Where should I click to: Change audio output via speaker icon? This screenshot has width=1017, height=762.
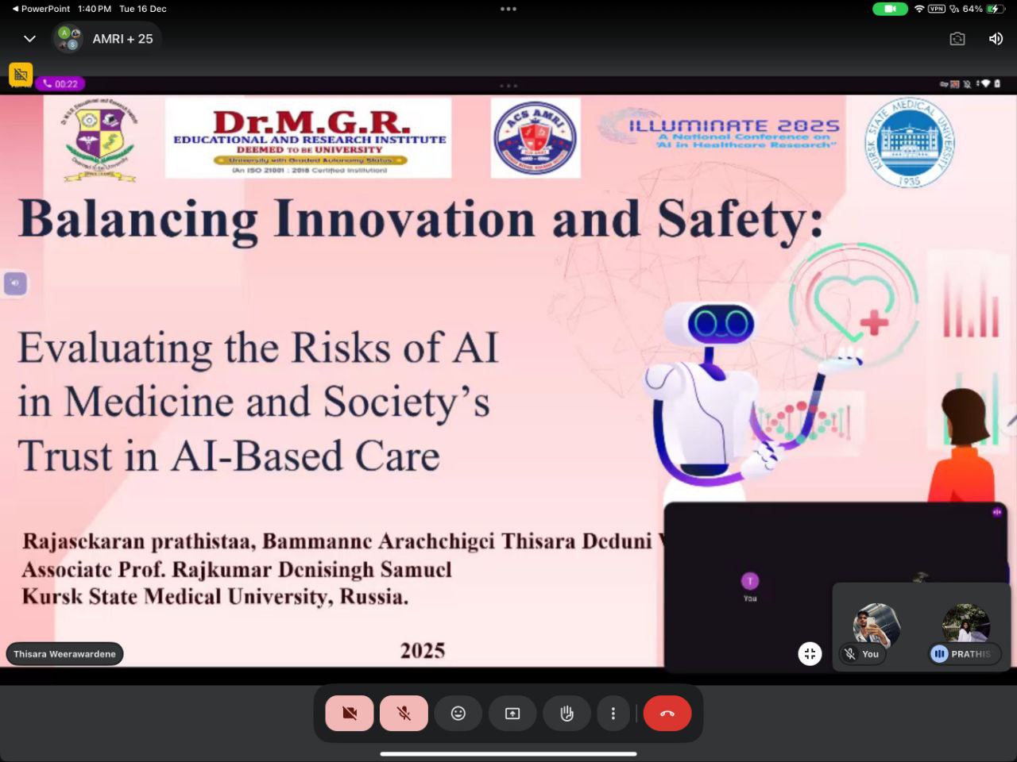(996, 39)
